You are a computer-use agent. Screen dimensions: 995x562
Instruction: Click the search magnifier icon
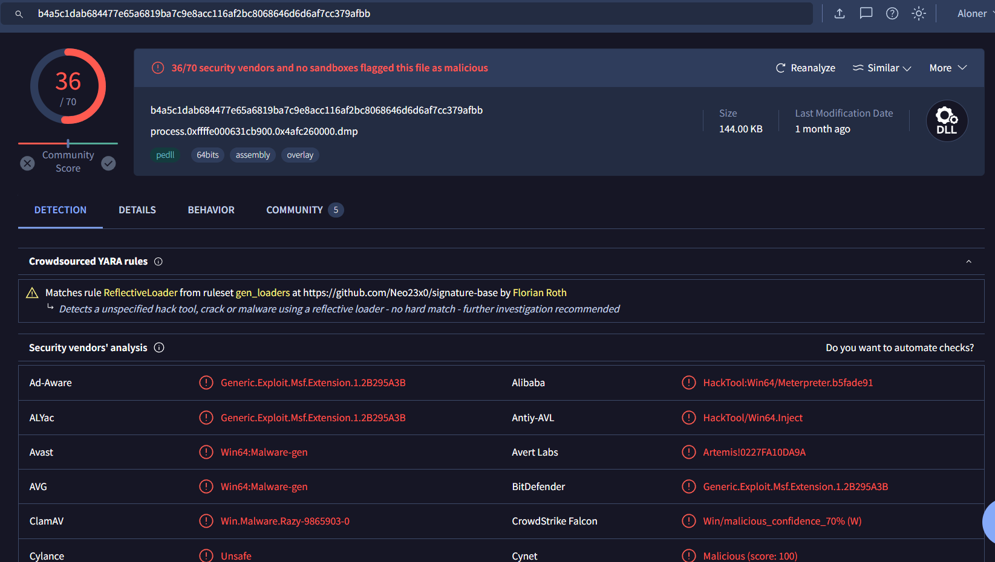(x=19, y=14)
